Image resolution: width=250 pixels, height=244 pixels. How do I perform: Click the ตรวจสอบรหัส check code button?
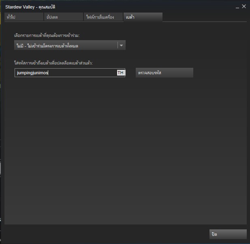[165, 73]
